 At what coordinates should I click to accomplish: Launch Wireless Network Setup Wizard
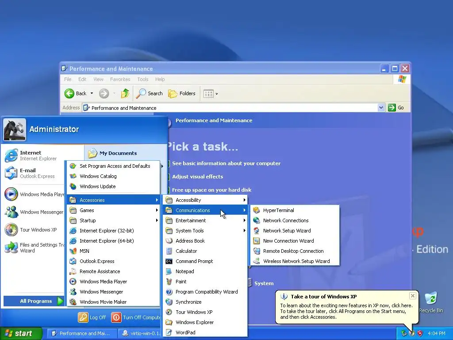click(x=295, y=261)
